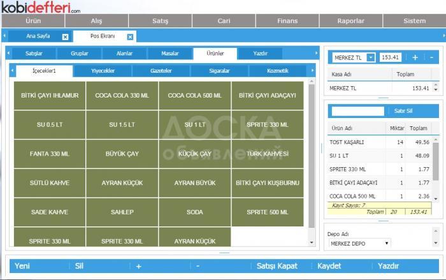Click the plus button in the bottom bar
446x280 pixels.
click(139, 266)
